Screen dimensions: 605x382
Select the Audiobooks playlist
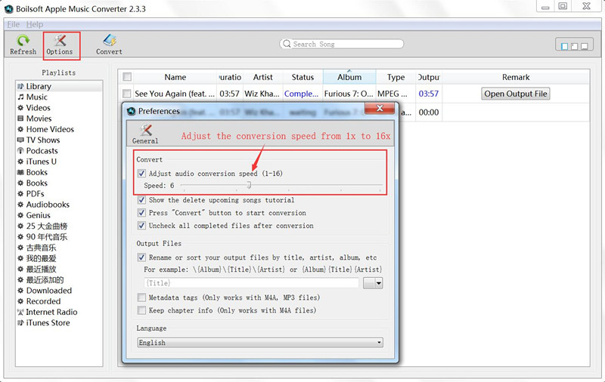click(x=48, y=205)
